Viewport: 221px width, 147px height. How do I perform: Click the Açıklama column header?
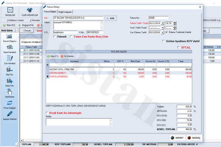point(74,61)
